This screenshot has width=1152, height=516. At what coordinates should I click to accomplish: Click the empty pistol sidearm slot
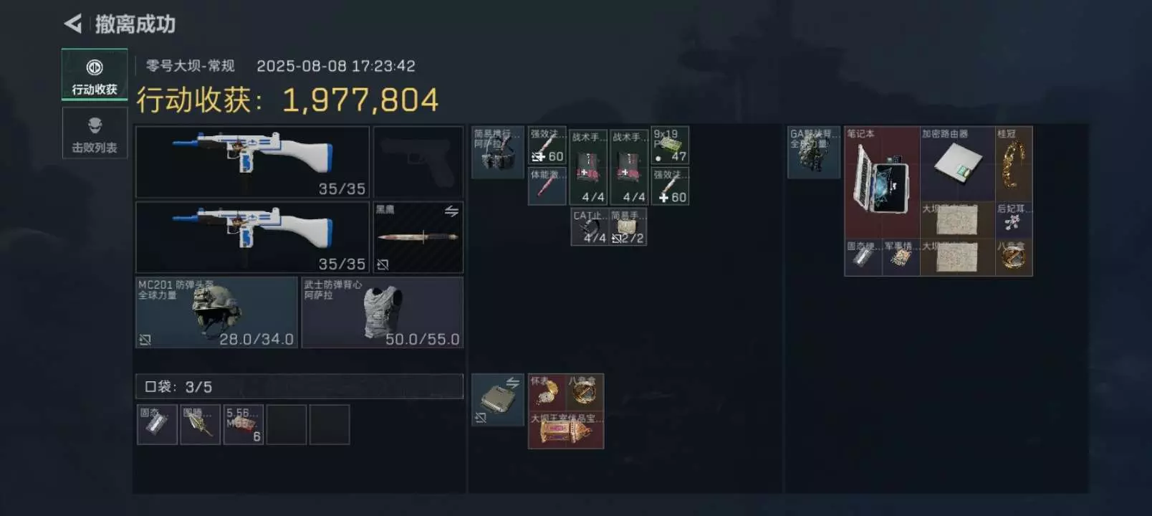point(418,162)
